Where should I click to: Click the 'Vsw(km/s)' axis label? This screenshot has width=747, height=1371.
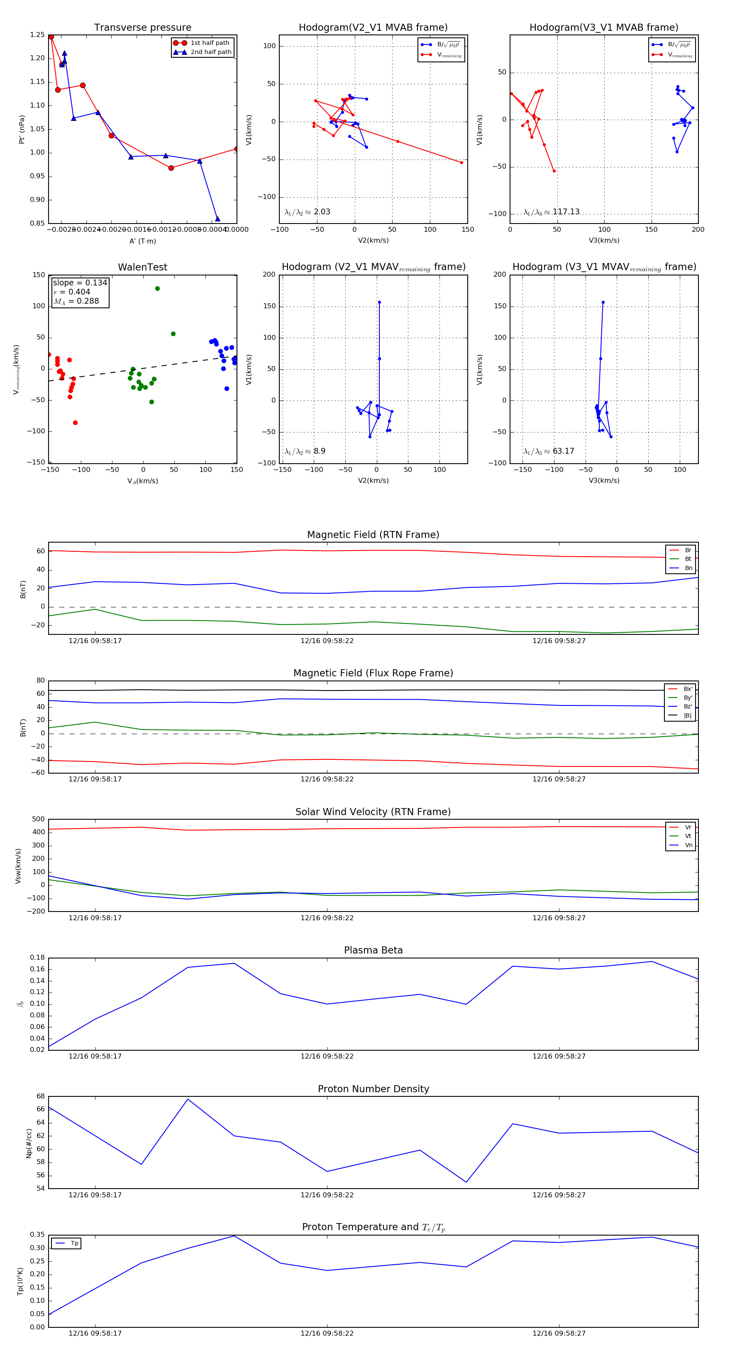(18, 866)
